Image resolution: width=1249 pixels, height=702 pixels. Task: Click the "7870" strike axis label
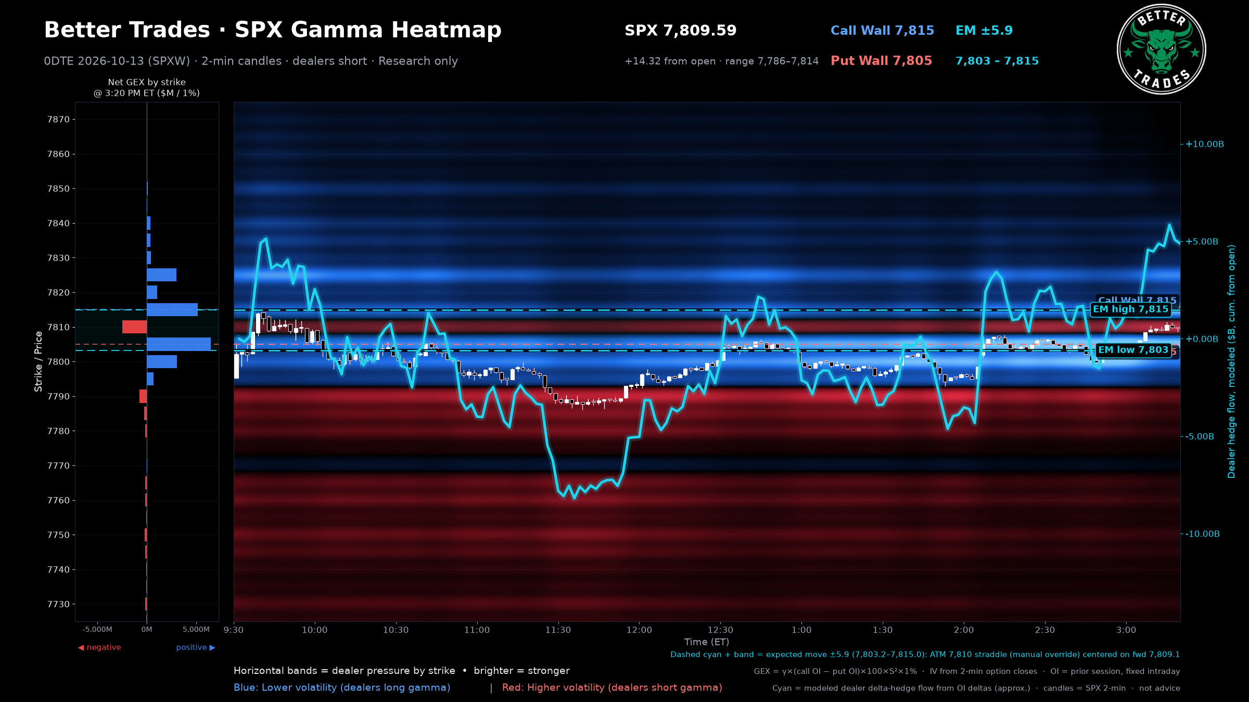[x=58, y=120]
